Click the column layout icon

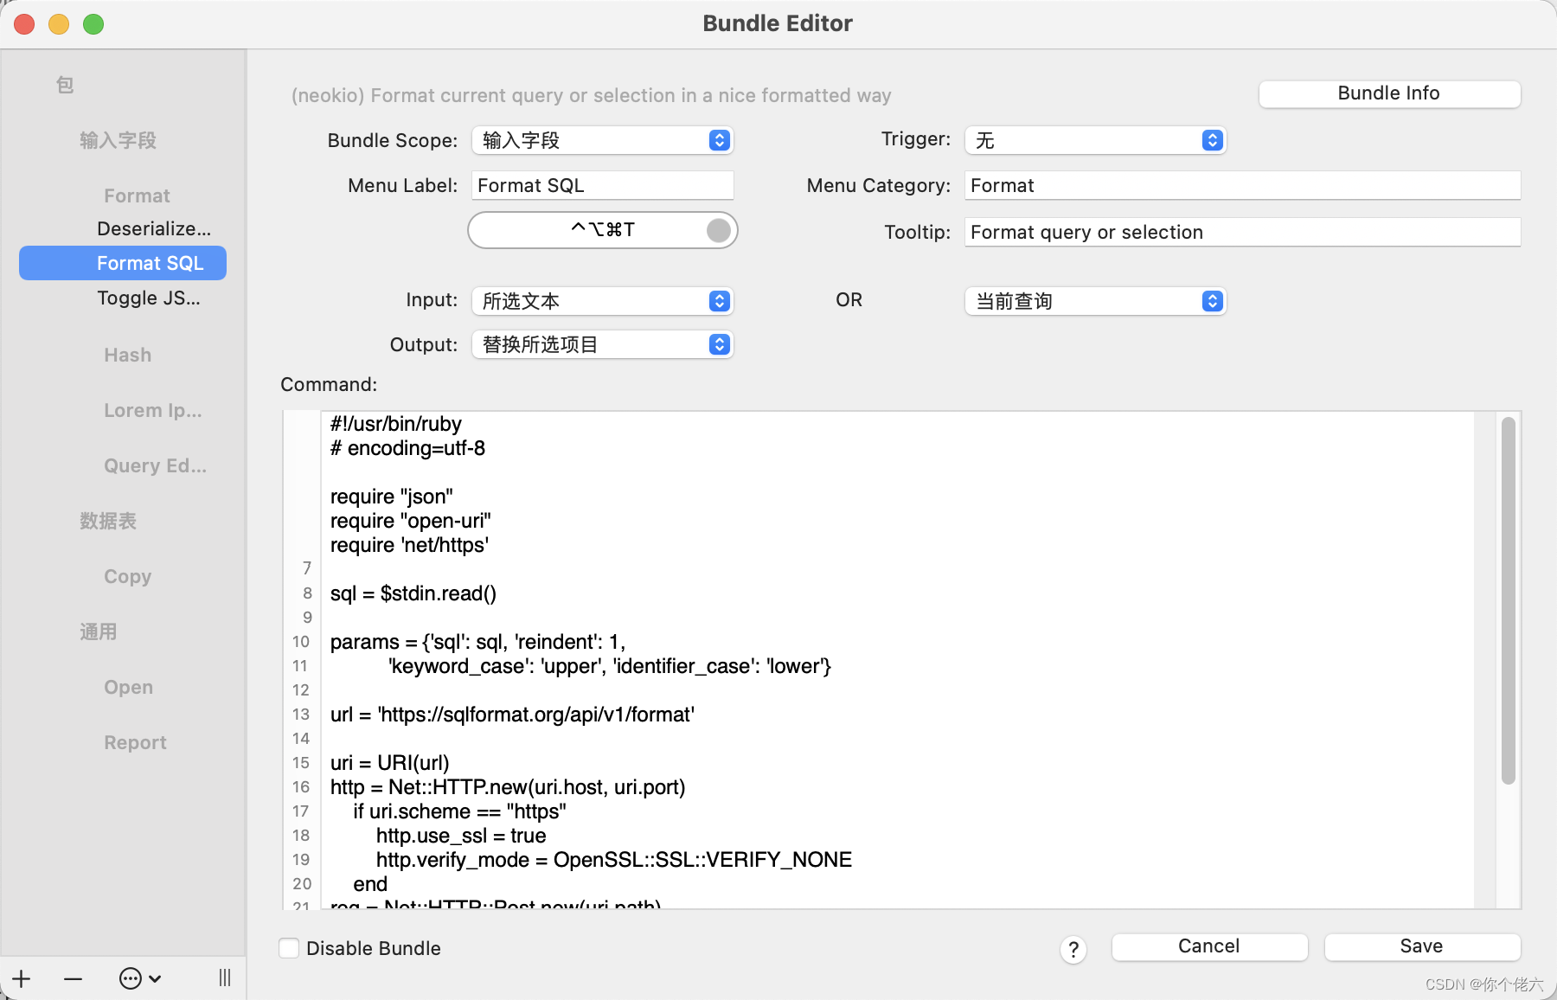224,978
